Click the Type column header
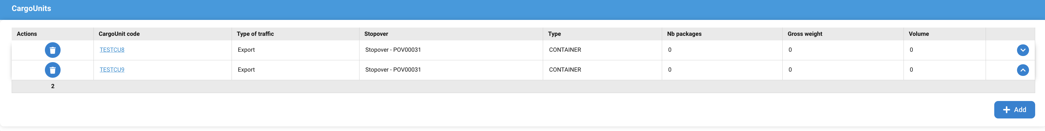The width and height of the screenshot is (1045, 131). click(554, 34)
